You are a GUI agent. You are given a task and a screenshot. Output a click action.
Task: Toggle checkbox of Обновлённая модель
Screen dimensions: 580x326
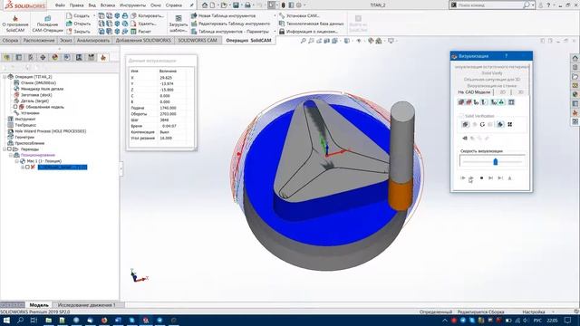tap(15, 107)
